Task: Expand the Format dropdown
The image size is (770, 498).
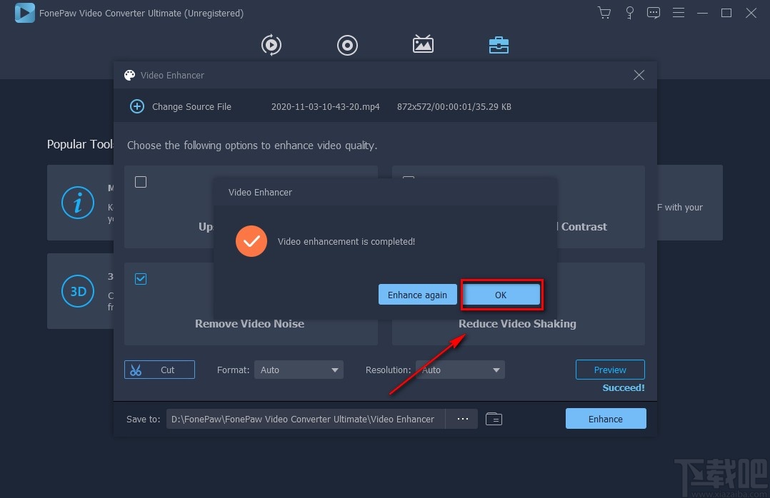Action: [299, 370]
